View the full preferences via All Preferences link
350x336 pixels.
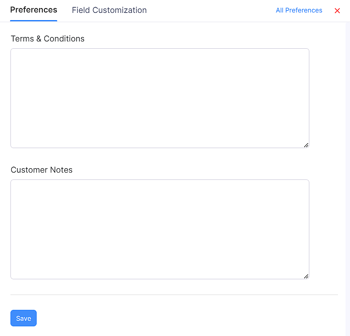click(299, 10)
